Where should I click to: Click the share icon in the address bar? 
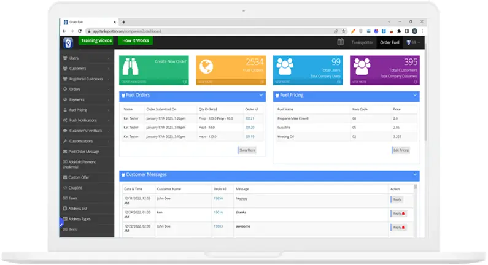[336, 31]
